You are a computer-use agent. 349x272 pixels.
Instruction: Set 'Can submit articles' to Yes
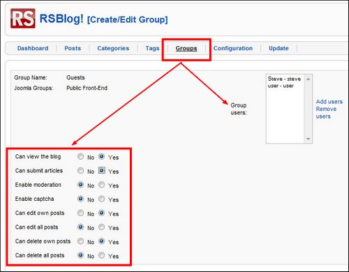coord(102,170)
